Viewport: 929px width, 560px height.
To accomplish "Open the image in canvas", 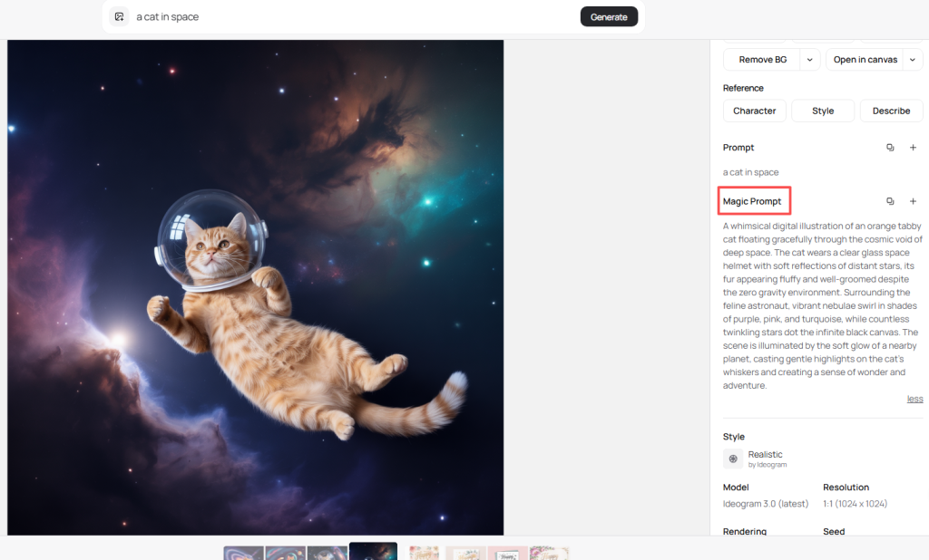I will (x=865, y=60).
